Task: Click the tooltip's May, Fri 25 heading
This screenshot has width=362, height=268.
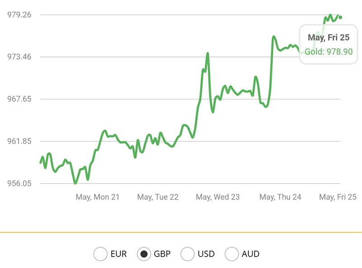Action: 329,37
